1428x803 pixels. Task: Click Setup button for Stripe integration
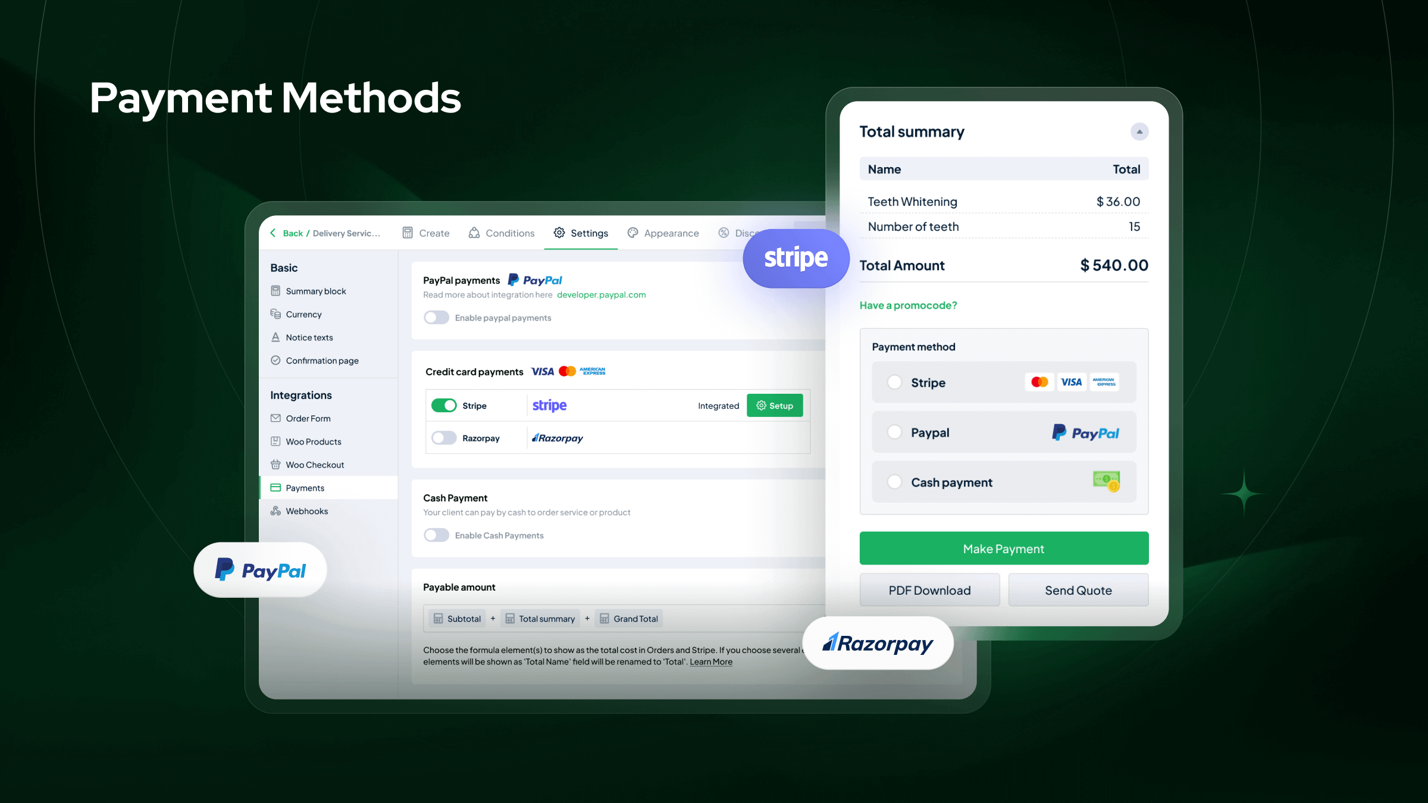[x=775, y=405]
